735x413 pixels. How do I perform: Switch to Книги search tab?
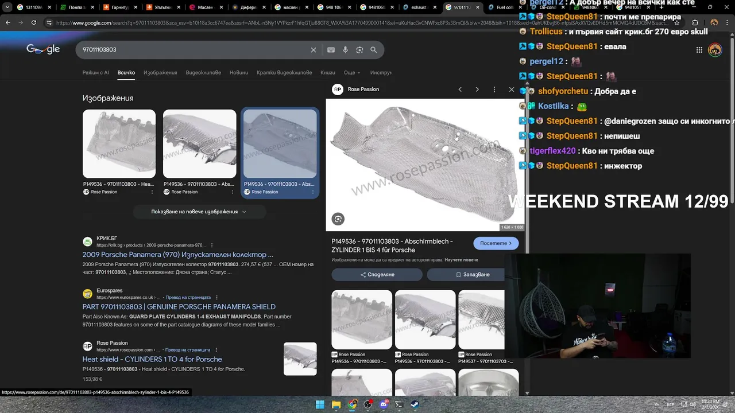[328, 73]
